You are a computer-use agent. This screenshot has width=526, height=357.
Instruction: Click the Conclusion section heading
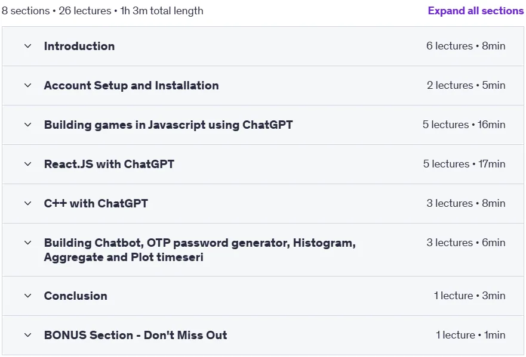pyautogui.click(x=75, y=296)
